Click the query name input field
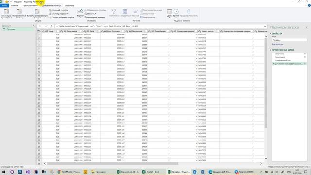The image size is (311, 175). pos(289,40)
